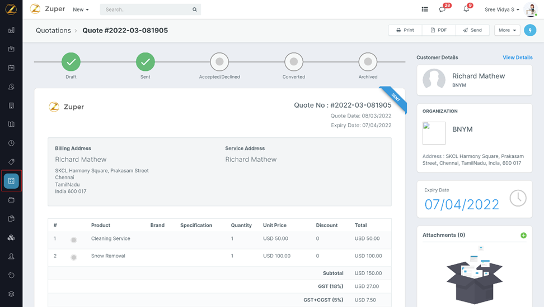Screen dimensions: 544x307
Task: Click the Search input field
Action: [x=146, y=9]
